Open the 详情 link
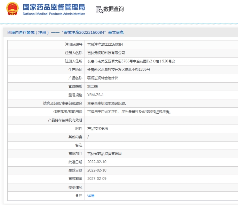This screenshot has width=238, height=205. 91,196
